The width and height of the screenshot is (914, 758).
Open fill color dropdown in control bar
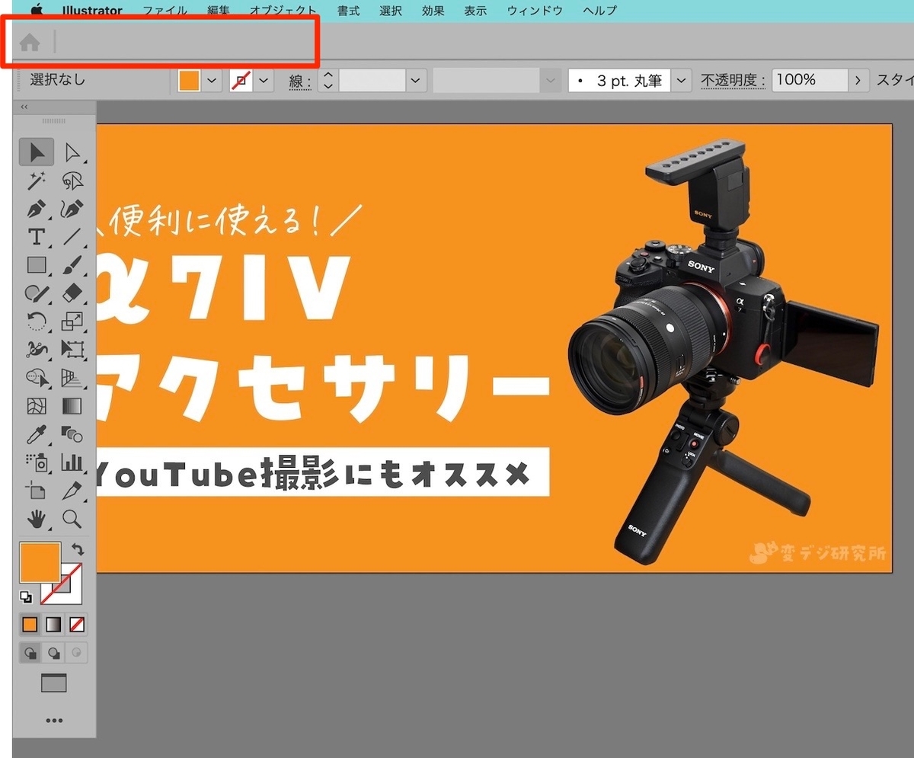[212, 80]
